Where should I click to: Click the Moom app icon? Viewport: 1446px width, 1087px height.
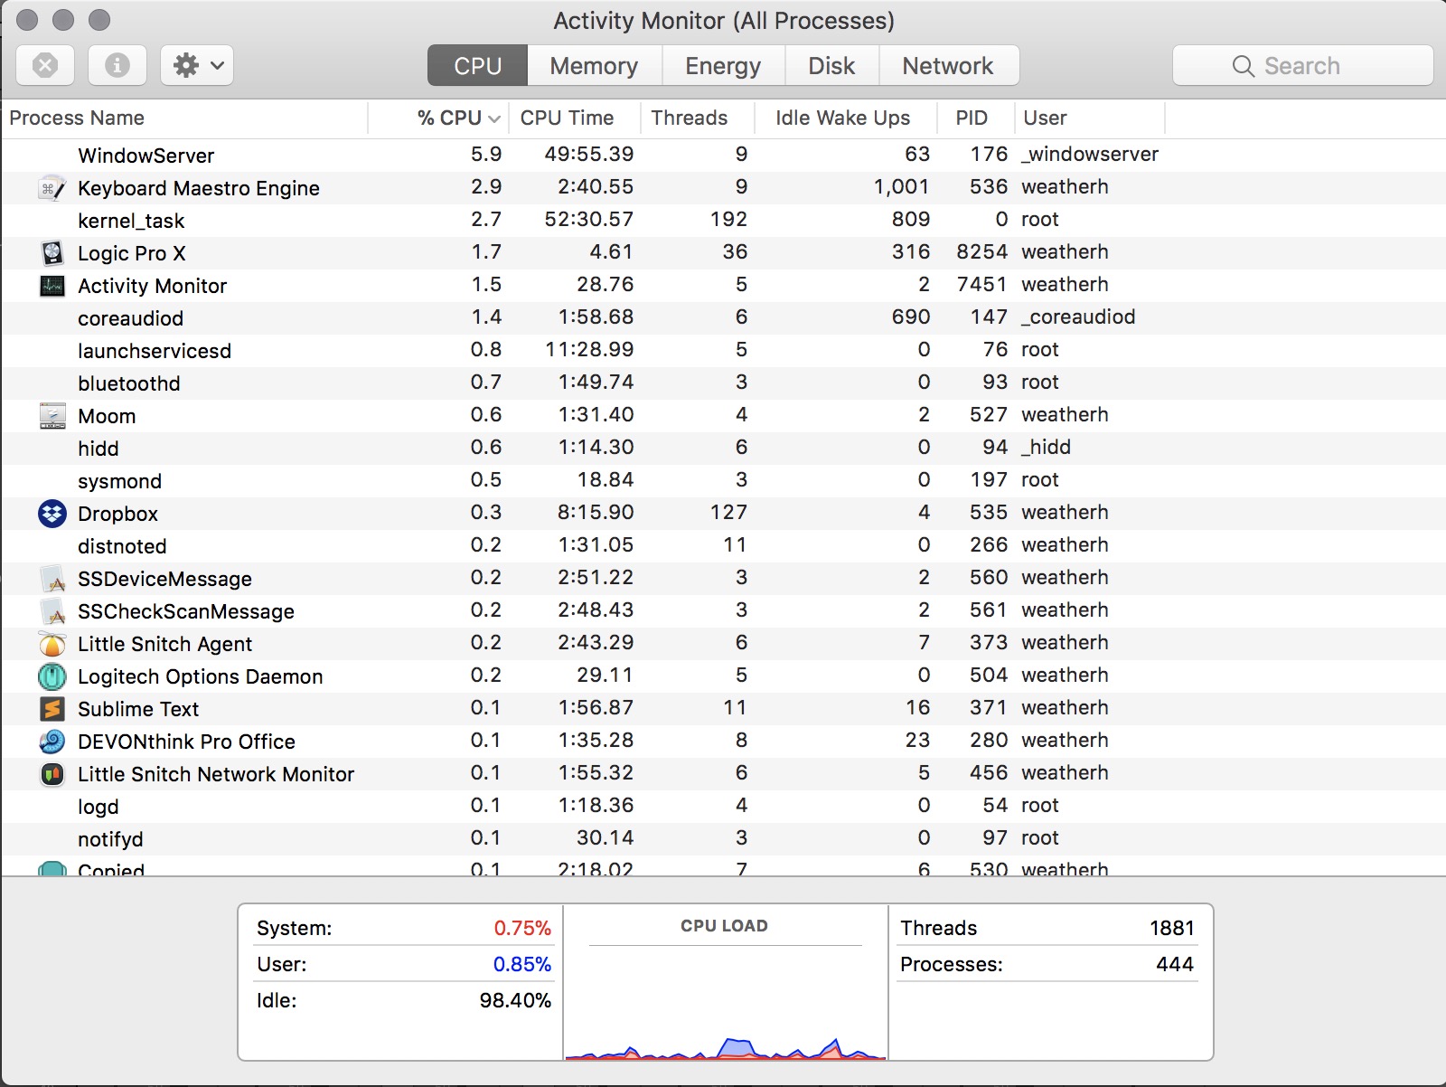(x=52, y=416)
